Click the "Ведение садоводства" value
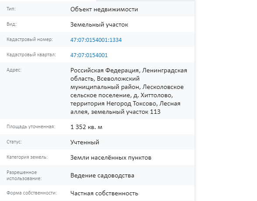Screen dimensions: 257x201 point(102,175)
